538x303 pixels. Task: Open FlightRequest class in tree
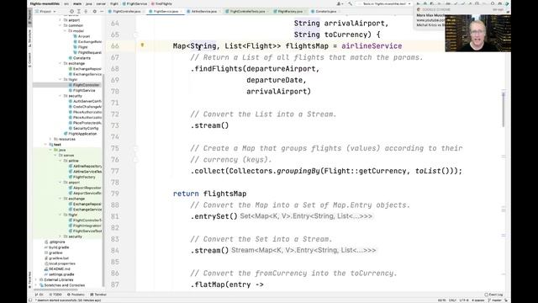coord(87,52)
